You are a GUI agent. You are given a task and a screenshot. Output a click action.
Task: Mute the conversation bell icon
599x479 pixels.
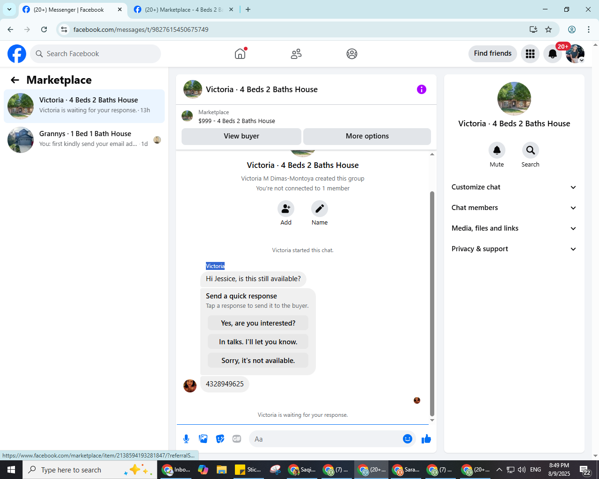(x=497, y=150)
